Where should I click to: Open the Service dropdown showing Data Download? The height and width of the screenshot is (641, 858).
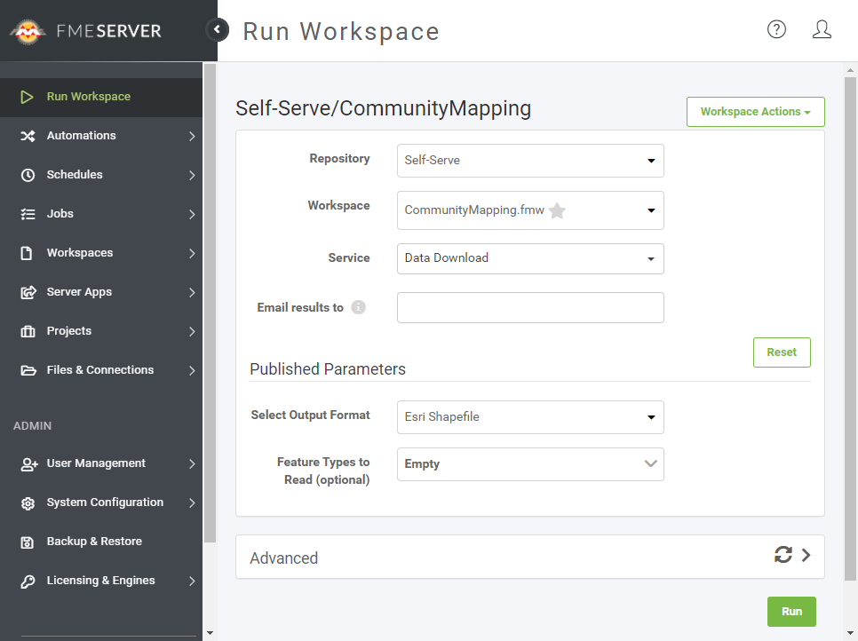(x=529, y=258)
